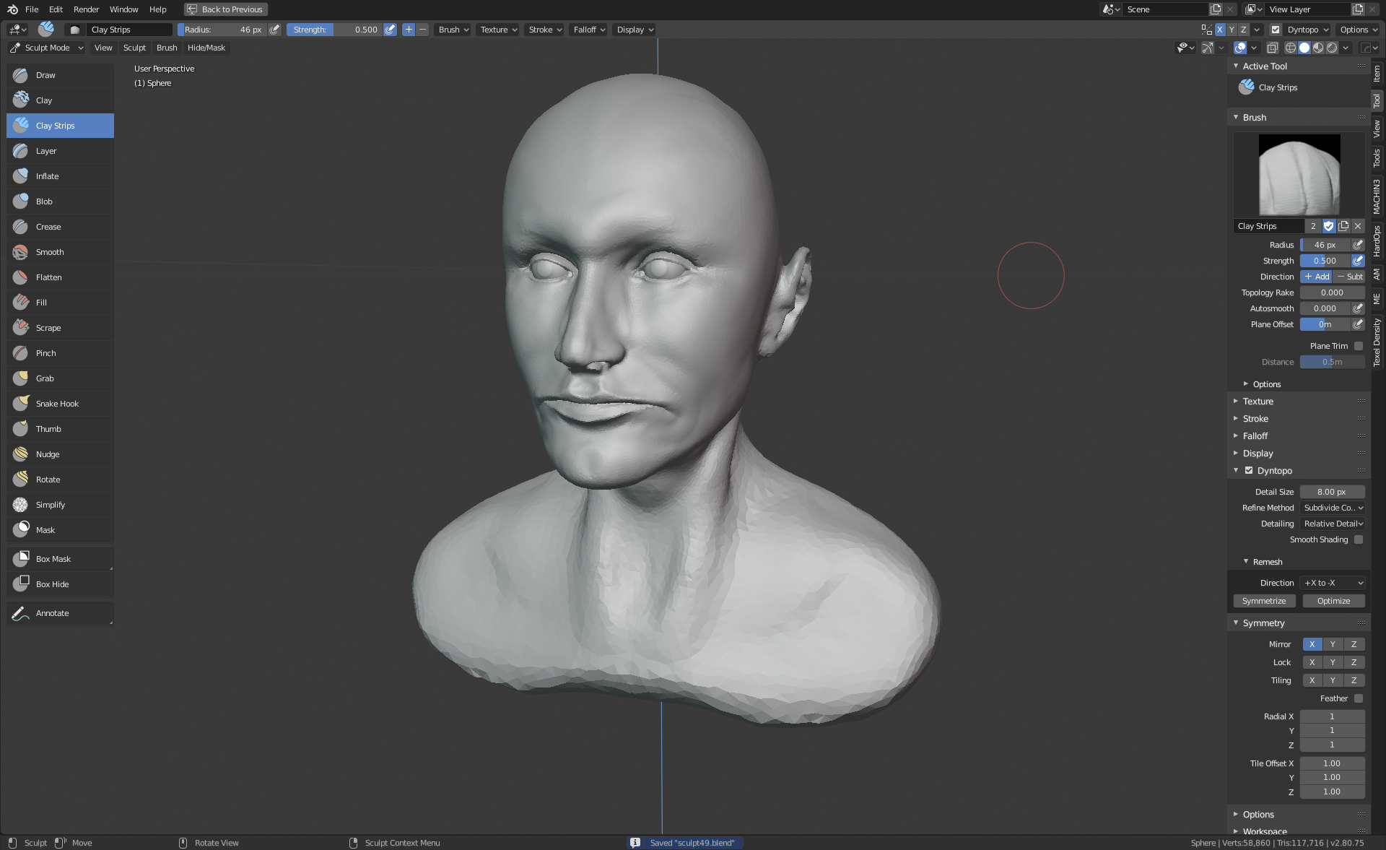
Task: Select the Annotate tool
Action: pyautogui.click(x=52, y=613)
